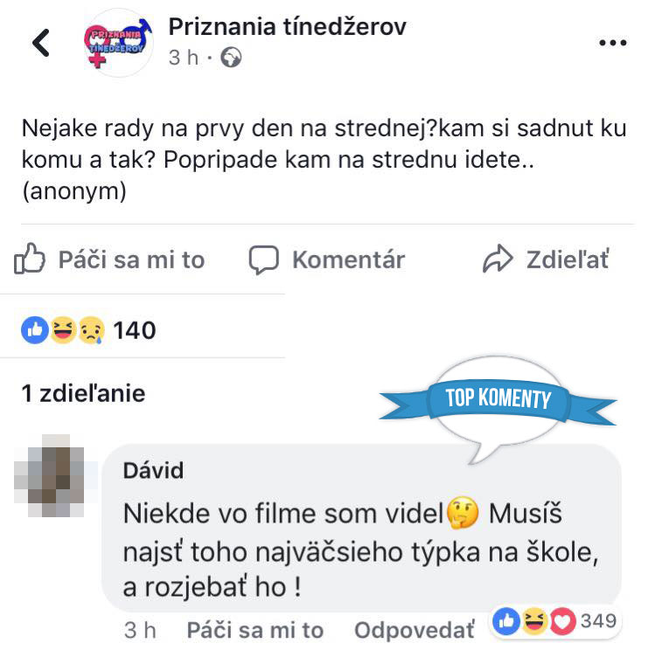Open Priznania tínedžerov profile picture

tap(119, 42)
